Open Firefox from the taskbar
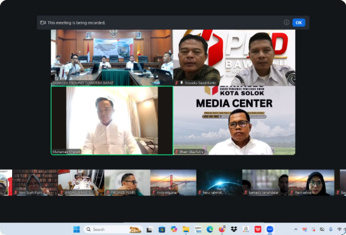346x235 pixels. pyautogui.click(x=222, y=230)
